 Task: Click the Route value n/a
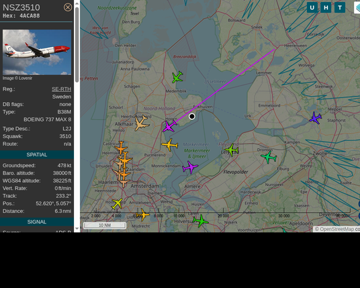[x=67, y=144]
